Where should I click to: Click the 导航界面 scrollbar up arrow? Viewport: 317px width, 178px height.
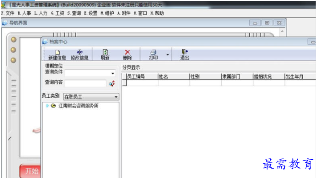pyautogui.click(x=282, y=31)
